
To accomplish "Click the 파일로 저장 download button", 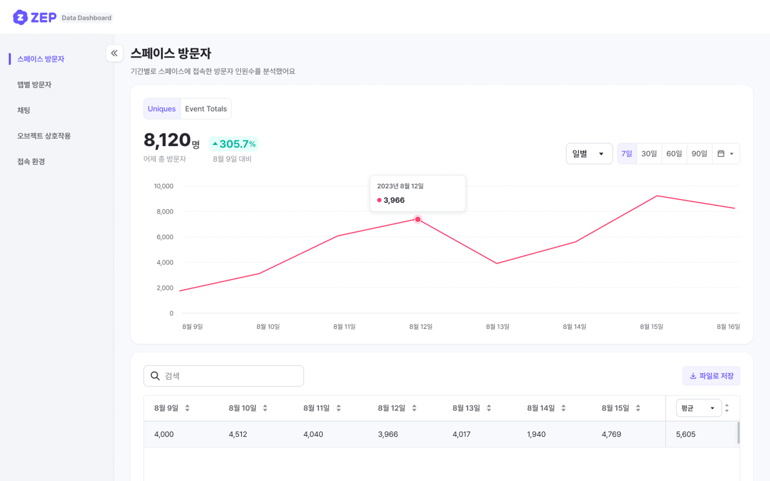I will coord(711,376).
